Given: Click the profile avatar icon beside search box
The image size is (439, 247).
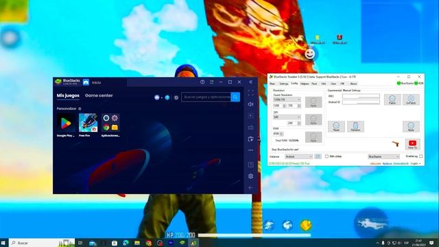Looking at the screenshot, I should tap(157, 97).
